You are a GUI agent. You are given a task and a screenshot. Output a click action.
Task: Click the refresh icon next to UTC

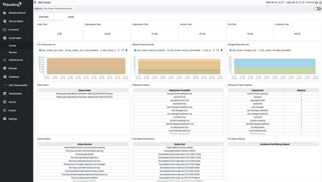[x=317, y=2]
